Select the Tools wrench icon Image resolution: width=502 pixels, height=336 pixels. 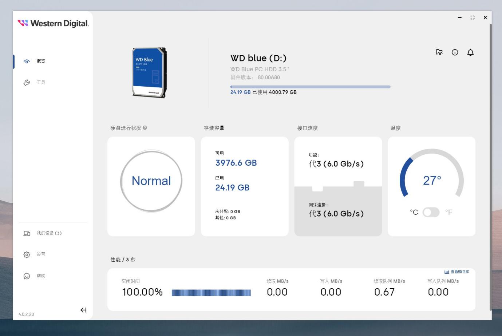pyautogui.click(x=27, y=83)
